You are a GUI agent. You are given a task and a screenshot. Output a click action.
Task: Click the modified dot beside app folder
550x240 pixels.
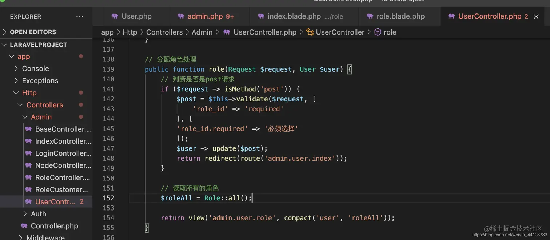point(81,56)
